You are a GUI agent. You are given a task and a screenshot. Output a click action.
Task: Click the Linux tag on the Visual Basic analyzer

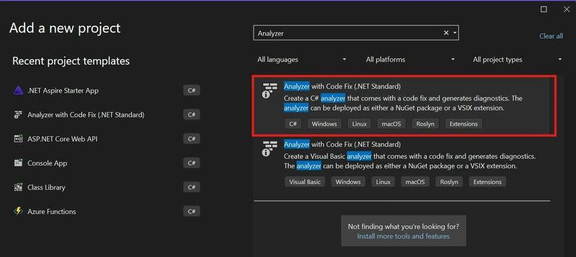(x=383, y=182)
